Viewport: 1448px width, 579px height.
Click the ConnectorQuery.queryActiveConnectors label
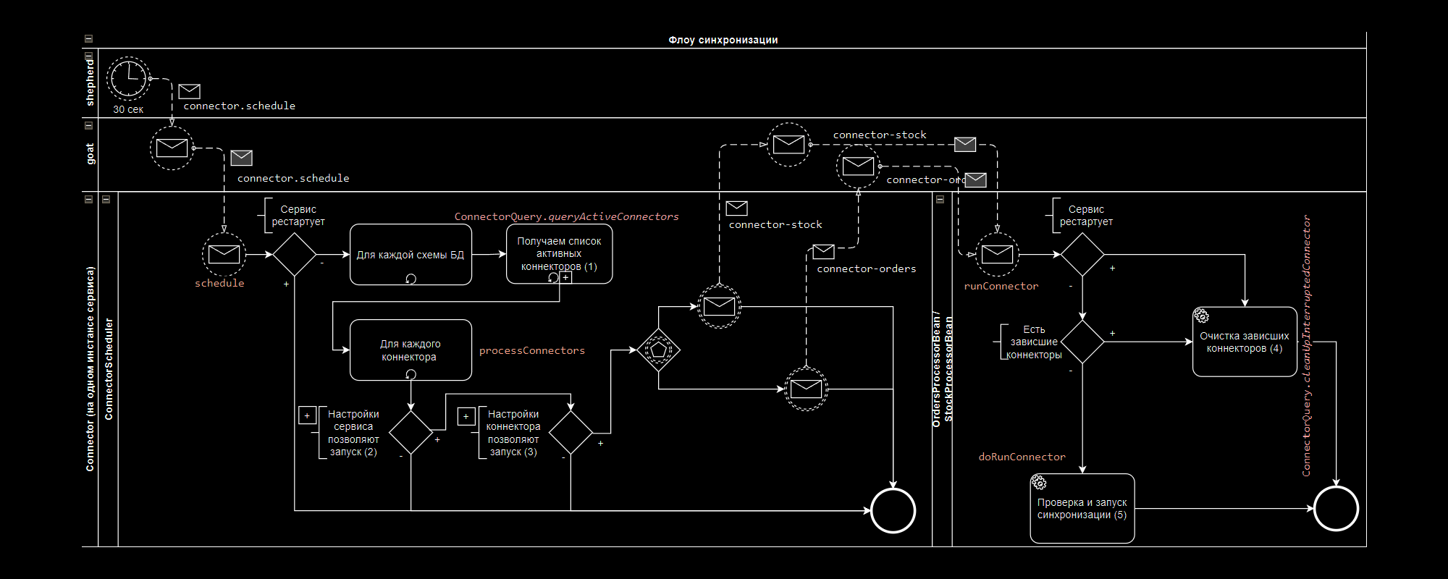coord(566,216)
